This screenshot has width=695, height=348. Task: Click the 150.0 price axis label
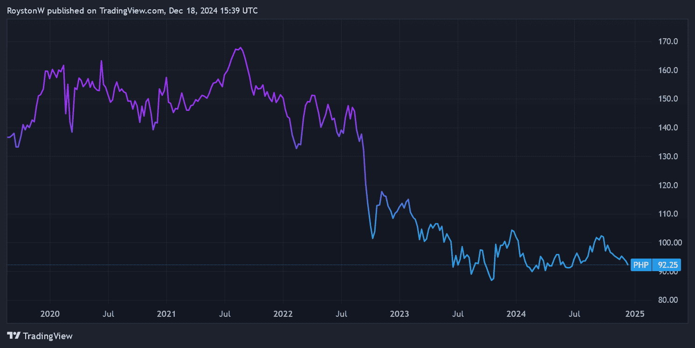coord(667,99)
